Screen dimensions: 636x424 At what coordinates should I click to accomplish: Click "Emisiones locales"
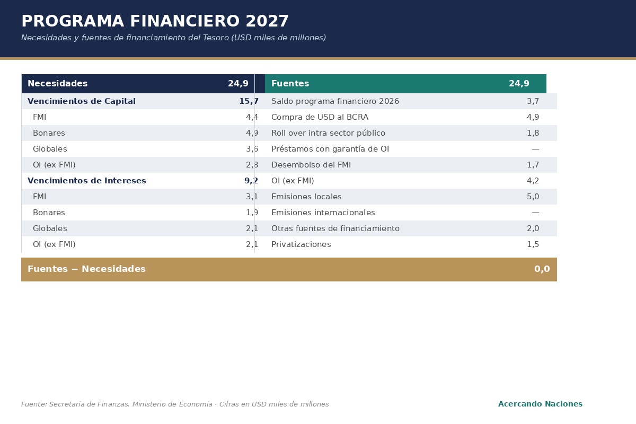(x=306, y=197)
